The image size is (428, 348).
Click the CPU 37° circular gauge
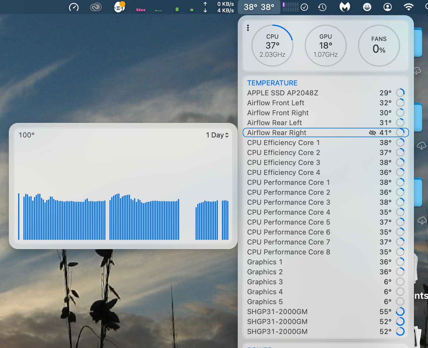click(x=272, y=46)
